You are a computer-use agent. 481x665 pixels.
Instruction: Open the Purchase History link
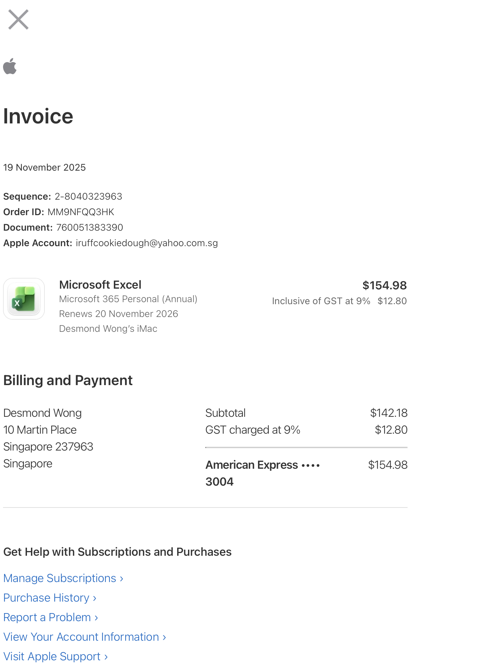[x=50, y=598]
